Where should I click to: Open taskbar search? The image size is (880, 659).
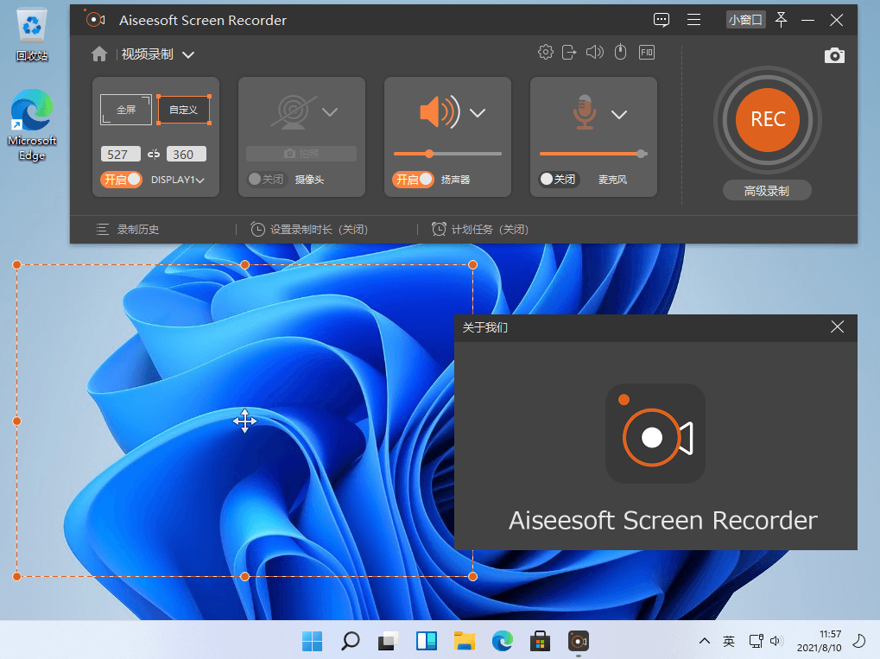pos(351,641)
